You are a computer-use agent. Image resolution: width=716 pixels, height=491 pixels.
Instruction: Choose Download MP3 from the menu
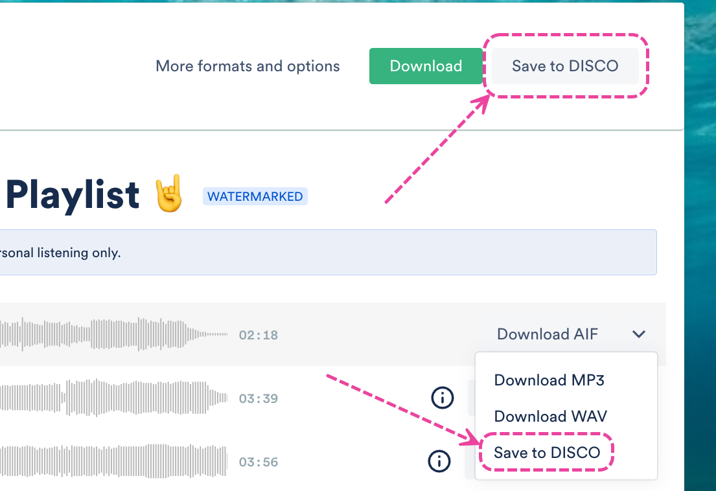tap(549, 380)
